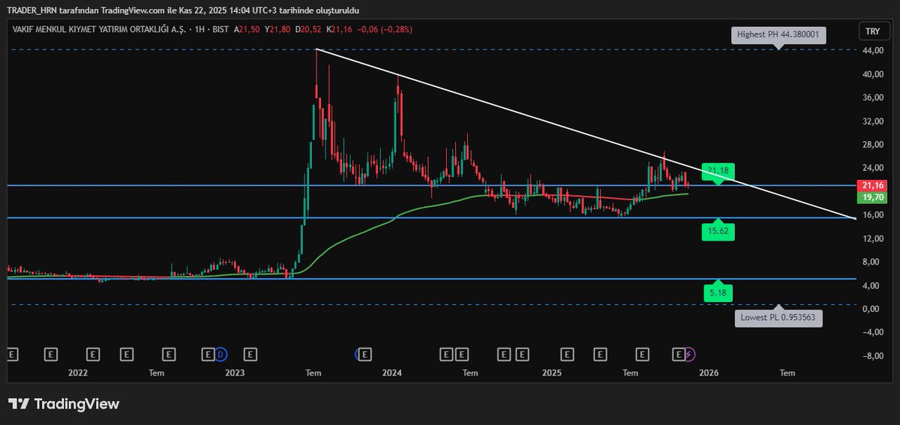Click the TRADER_HRN attribution header text

(x=184, y=10)
